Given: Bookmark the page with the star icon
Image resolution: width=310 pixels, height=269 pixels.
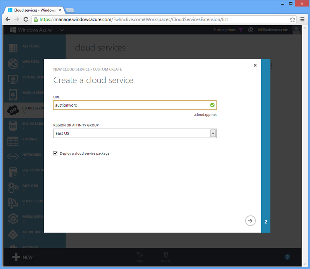Looking at the screenshot, I should [x=293, y=19].
